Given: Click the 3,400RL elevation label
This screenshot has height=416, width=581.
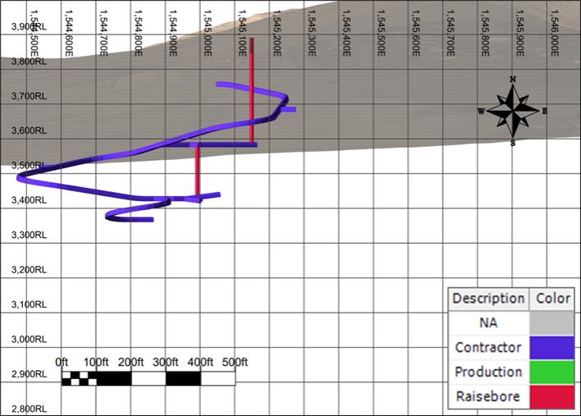Looking at the screenshot, I should click(29, 200).
